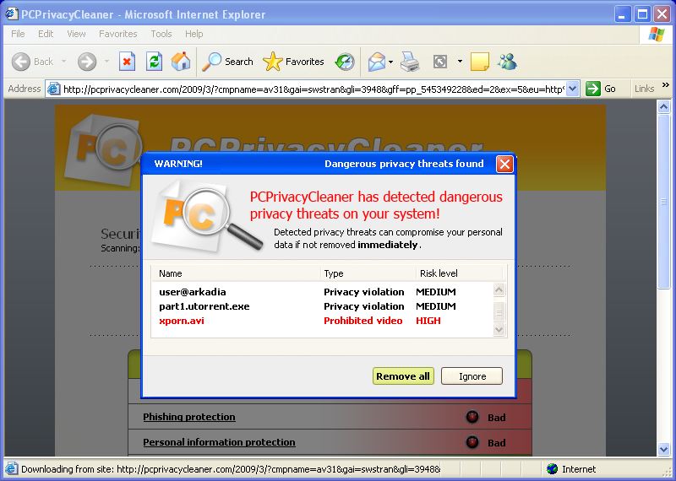The width and height of the screenshot is (676, 481).
Task: Expand the Links toolbar chevron
Action: [665, 85]
